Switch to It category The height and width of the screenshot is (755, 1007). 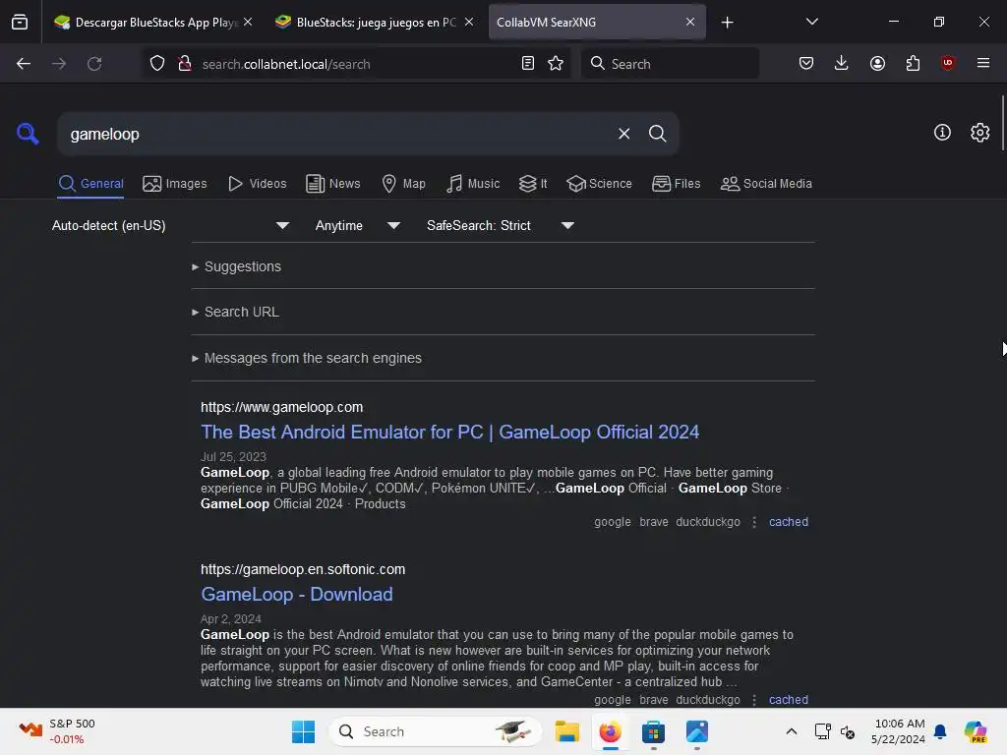point(533,184)
